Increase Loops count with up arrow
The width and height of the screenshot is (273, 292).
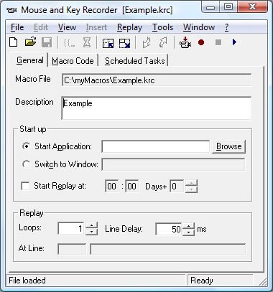(x=92, y=225)
